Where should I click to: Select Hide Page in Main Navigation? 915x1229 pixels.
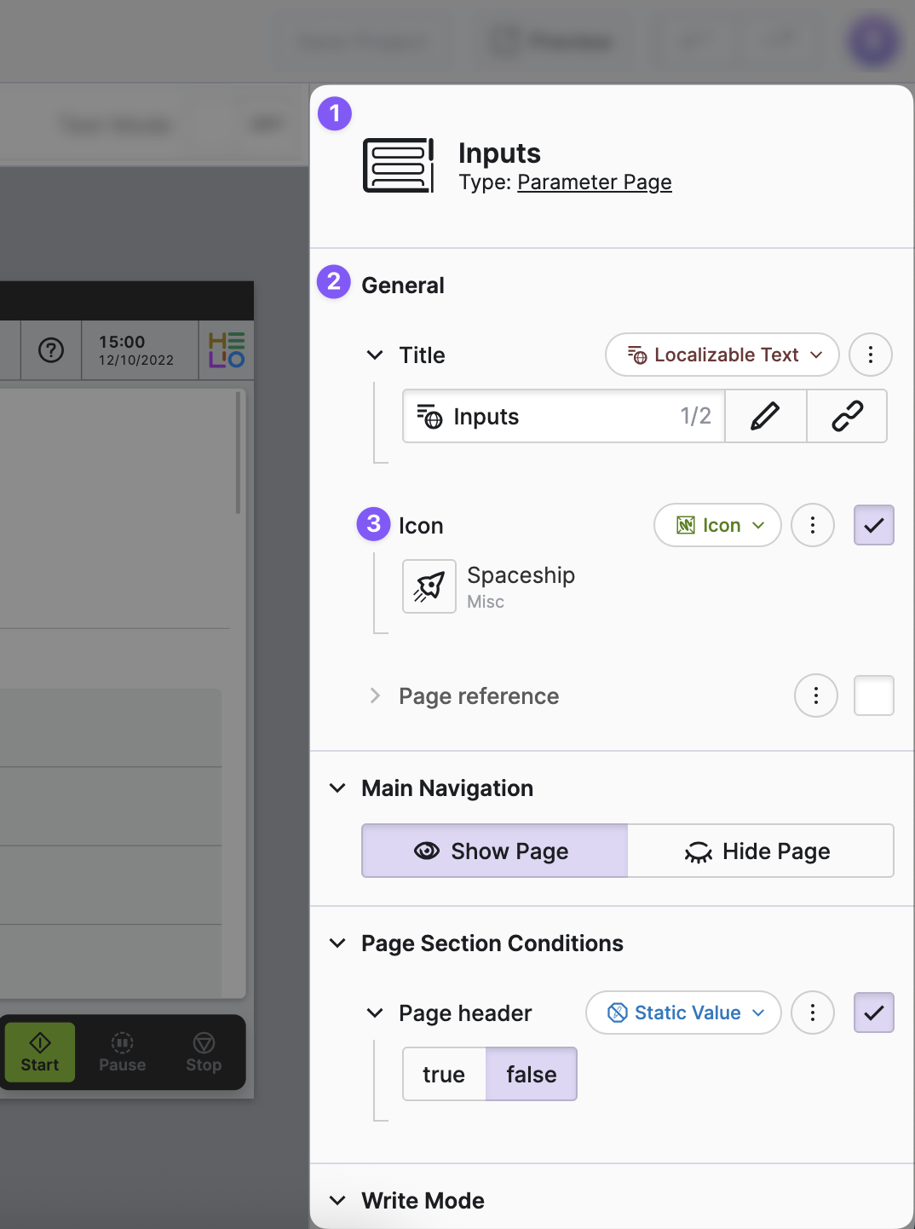pos(760,851)
